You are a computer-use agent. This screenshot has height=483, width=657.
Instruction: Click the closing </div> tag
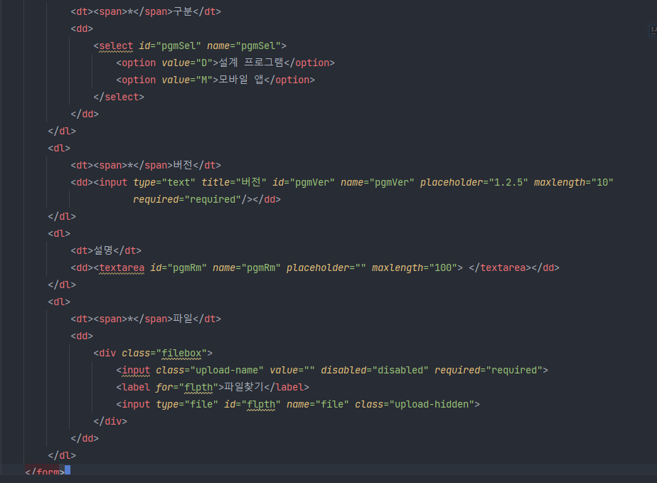click(110, 421)
